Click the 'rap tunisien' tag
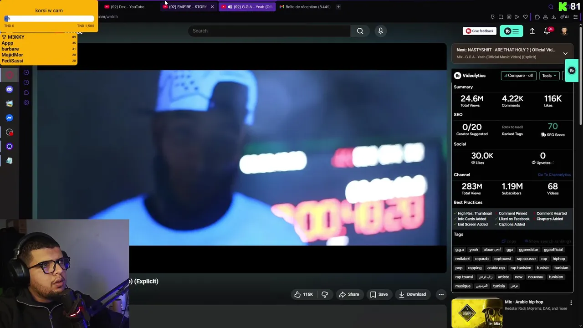 [521, 268]
